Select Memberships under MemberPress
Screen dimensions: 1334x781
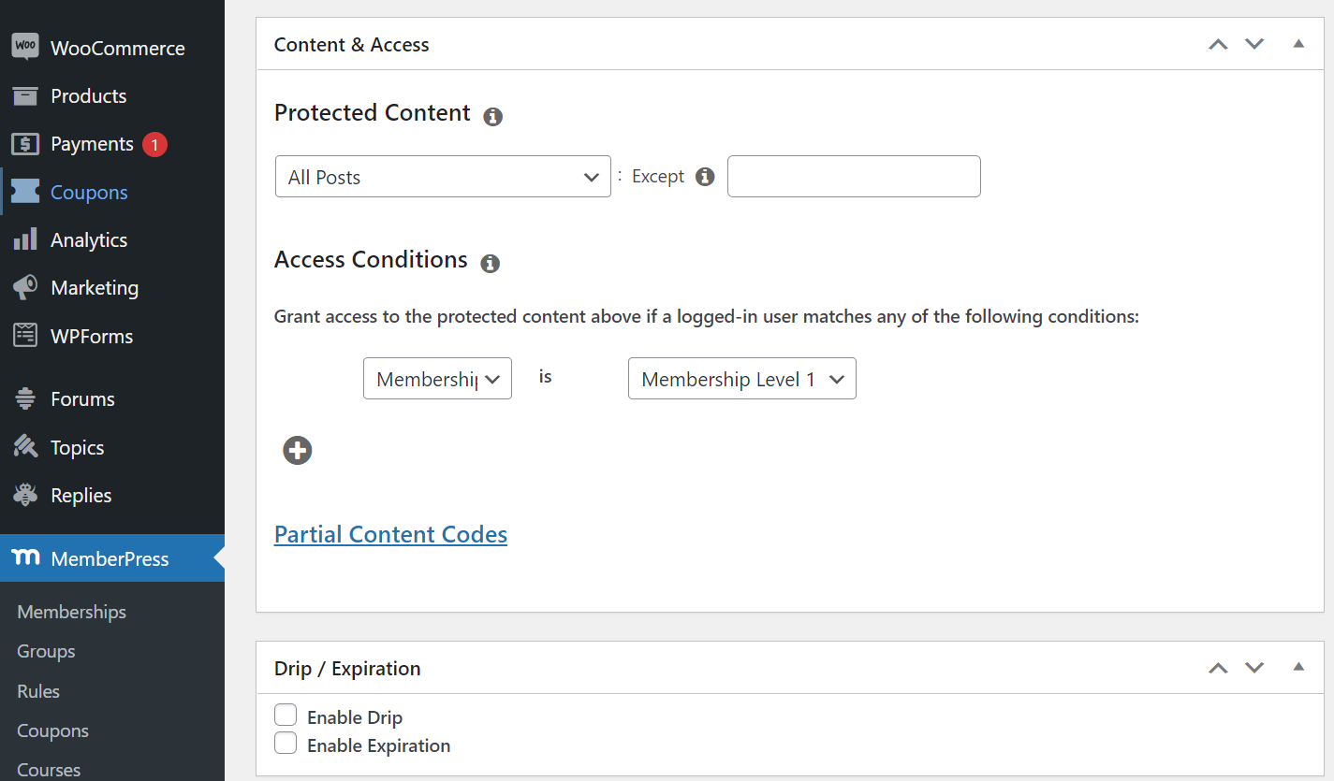[71, 612]
